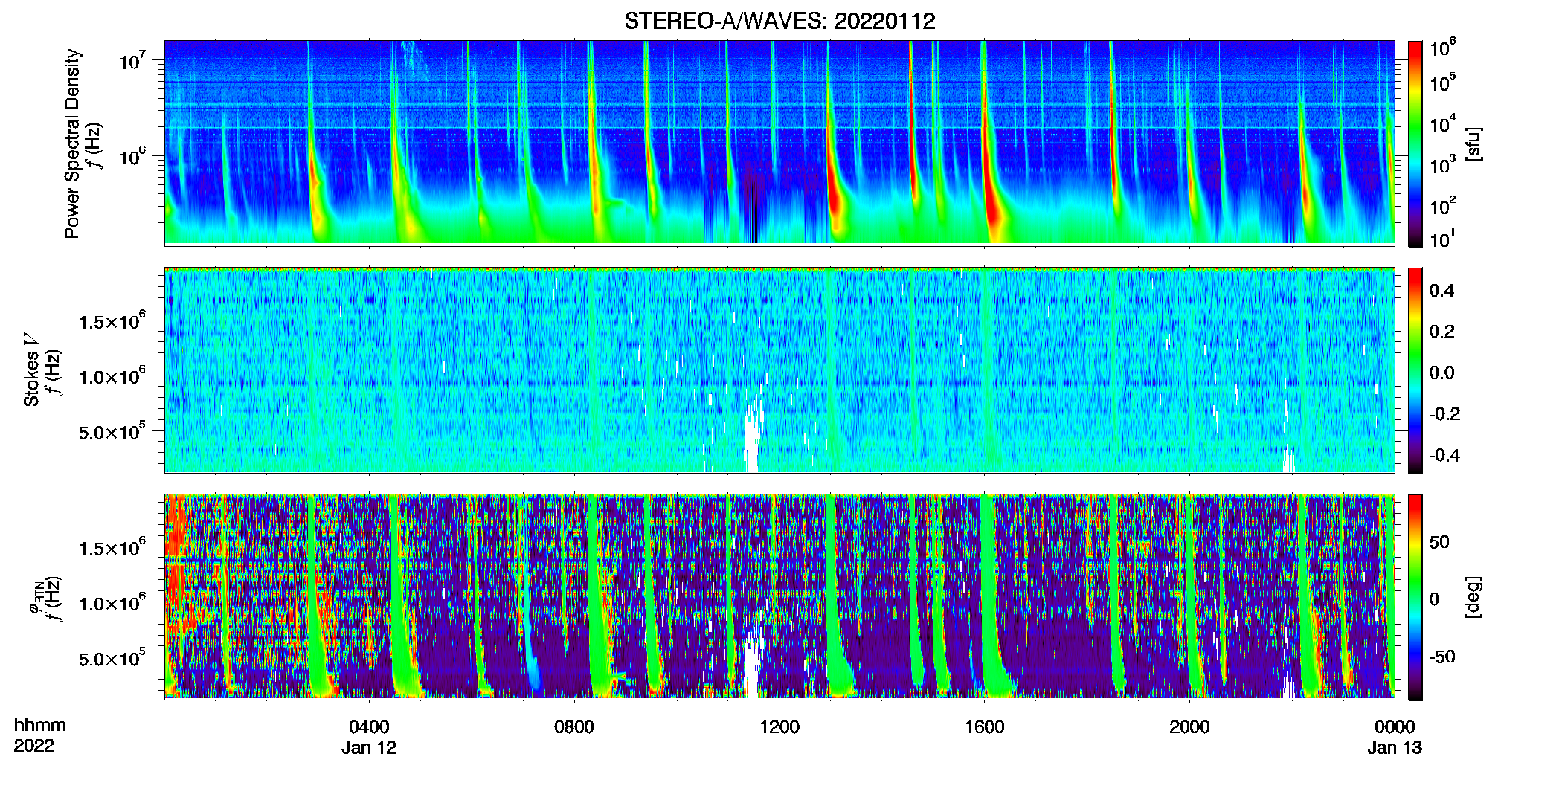Click the Jan 13 date label

(1395, 747)
